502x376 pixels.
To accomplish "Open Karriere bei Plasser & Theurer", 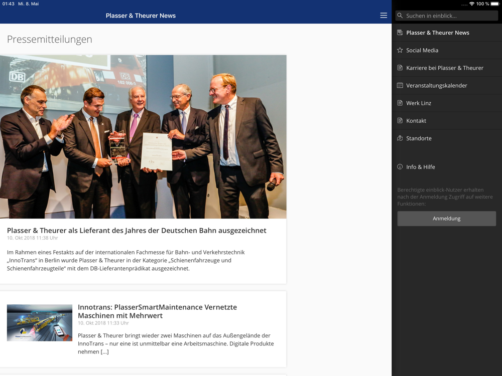I will pyautogui.click(x=447, y=68).
